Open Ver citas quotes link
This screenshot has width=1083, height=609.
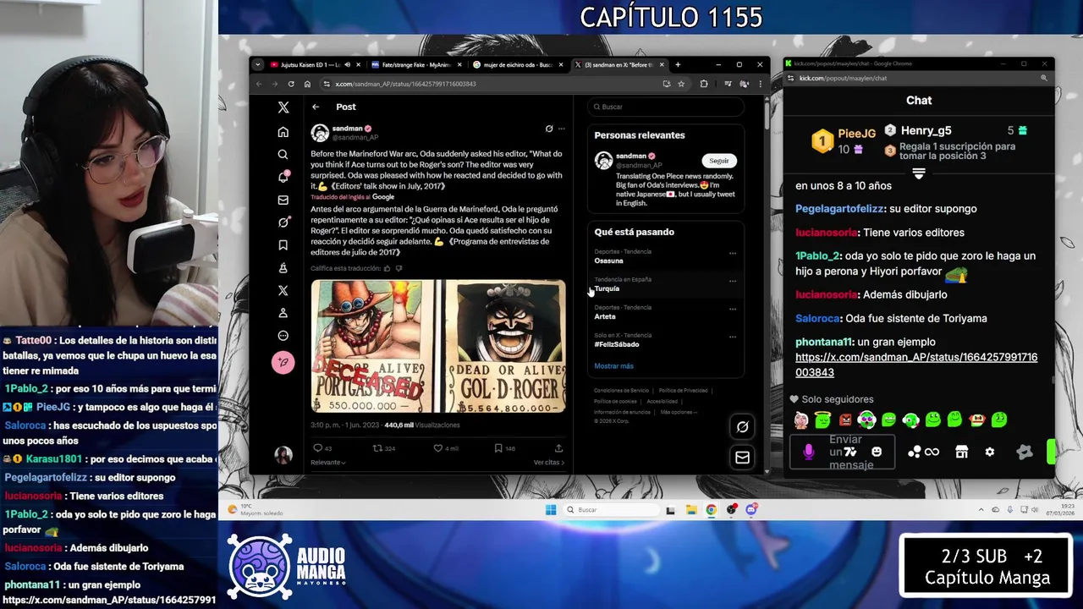pos(549,463)
